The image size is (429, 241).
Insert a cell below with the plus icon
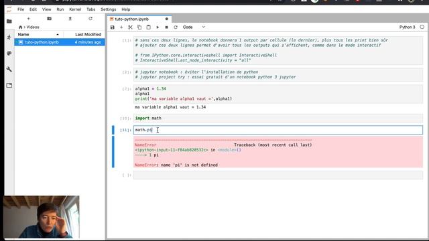coord(121,27)
